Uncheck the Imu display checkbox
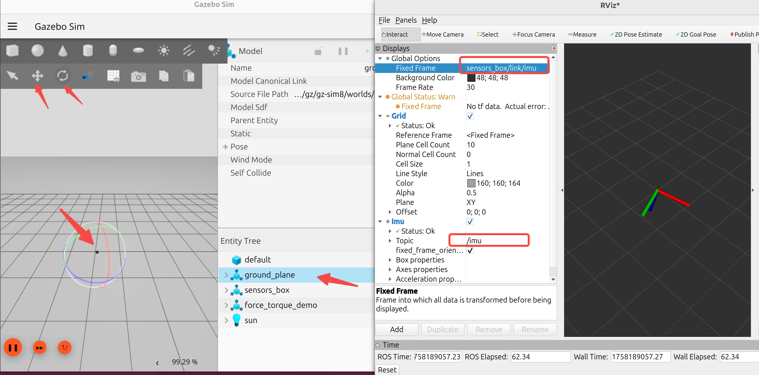759x375 pixels. (x=470, y=222)
